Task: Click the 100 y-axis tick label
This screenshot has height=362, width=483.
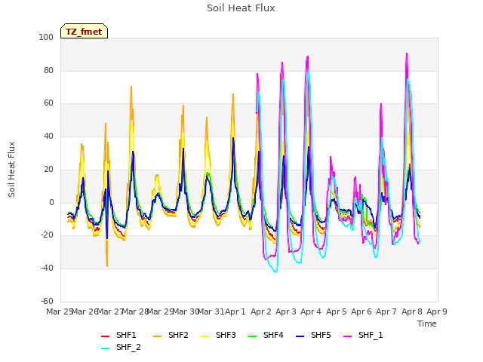Action: point(46,37)
